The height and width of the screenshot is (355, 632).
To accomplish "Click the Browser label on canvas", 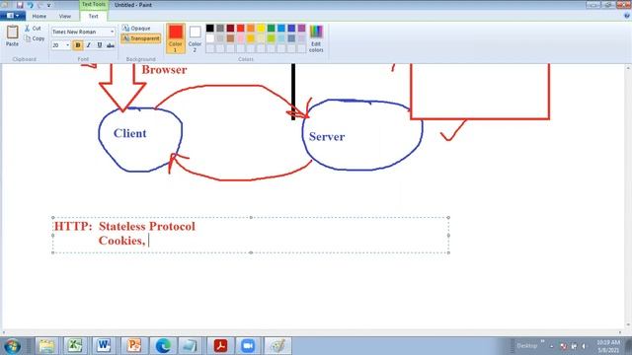I will click(164, 70).
